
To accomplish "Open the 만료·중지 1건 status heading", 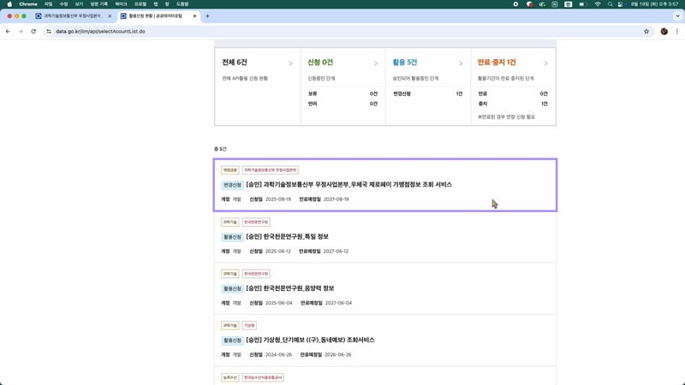I will click(x=497, y=62).
